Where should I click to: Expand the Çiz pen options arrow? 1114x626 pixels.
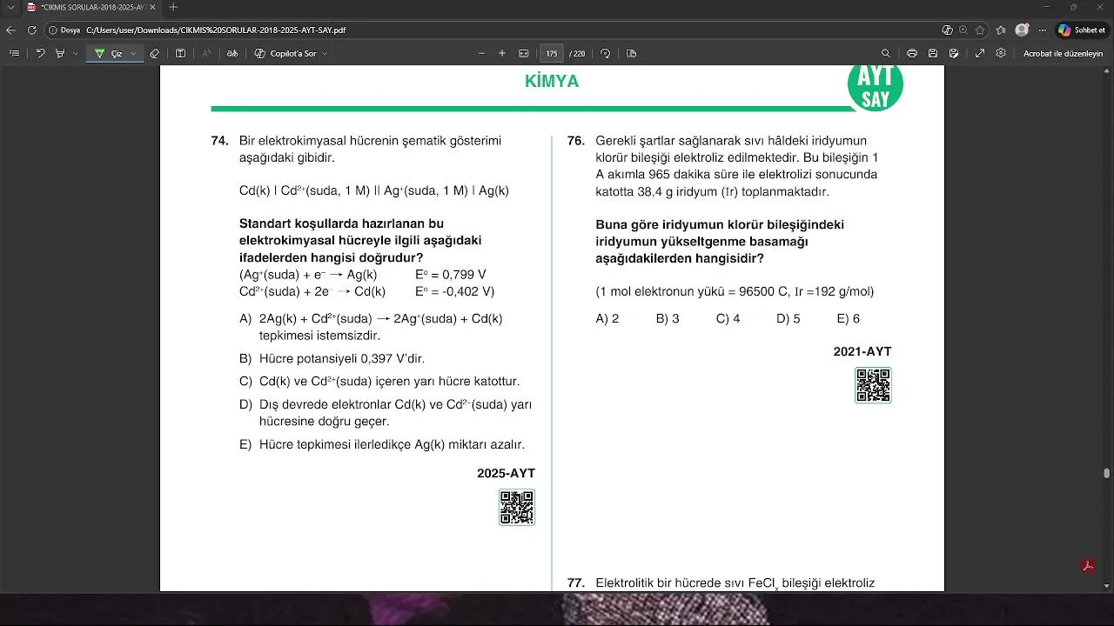133,53
